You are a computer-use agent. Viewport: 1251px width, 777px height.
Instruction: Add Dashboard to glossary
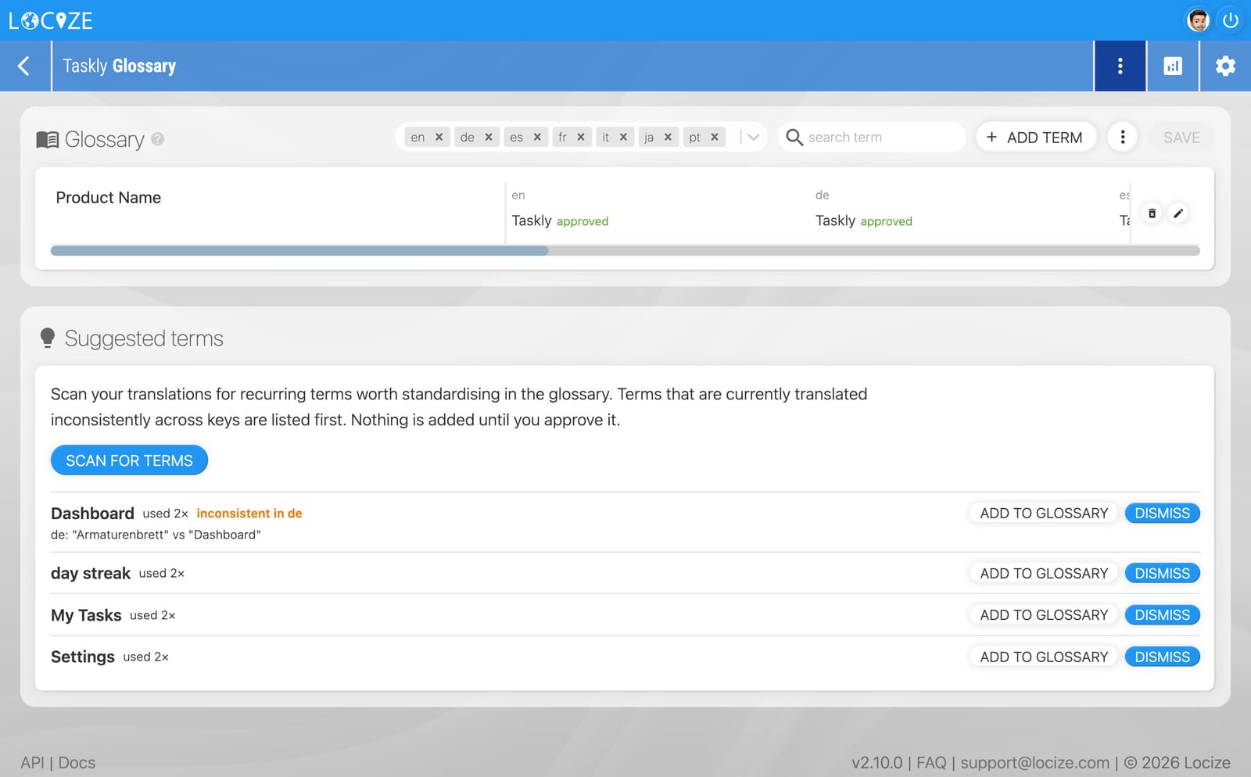pos(1044,514)
